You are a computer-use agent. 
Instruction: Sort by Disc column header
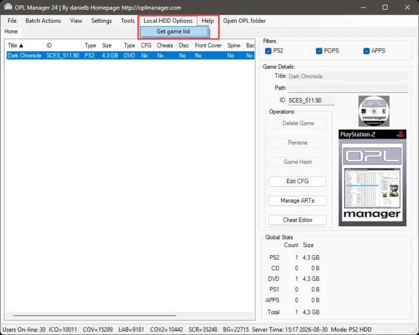(x=184, y=45)
